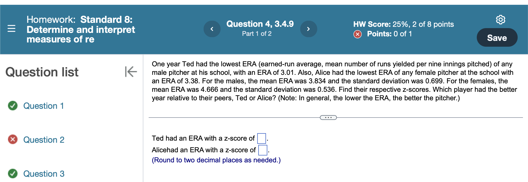The image size is (528, 182).
Task: Click Alice's z-score answer box
Action: click(x=262, y=150)
